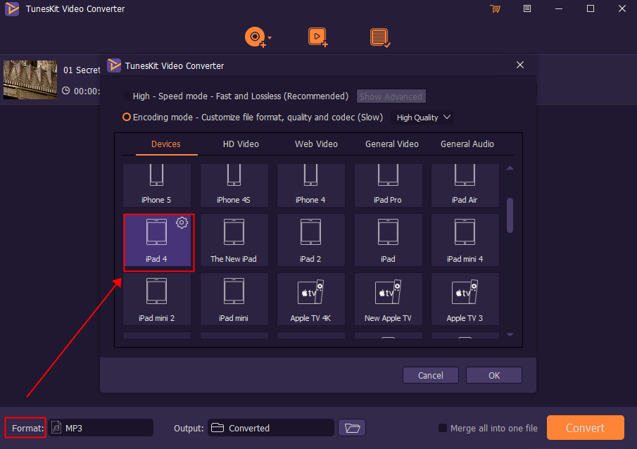637x449 pixels.
Task: Switch to the Web Video tab
Action: point(316,144)
